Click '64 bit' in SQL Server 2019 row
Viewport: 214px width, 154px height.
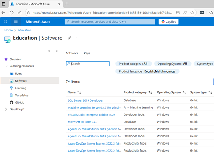[194, 100]
